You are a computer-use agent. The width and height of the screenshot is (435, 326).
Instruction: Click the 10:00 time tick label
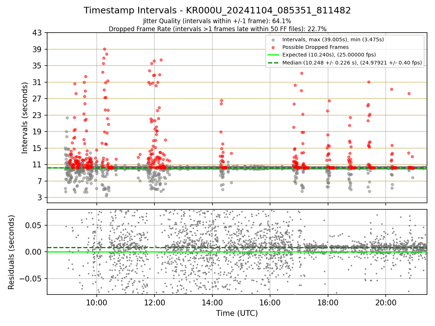tap(97, 302)
